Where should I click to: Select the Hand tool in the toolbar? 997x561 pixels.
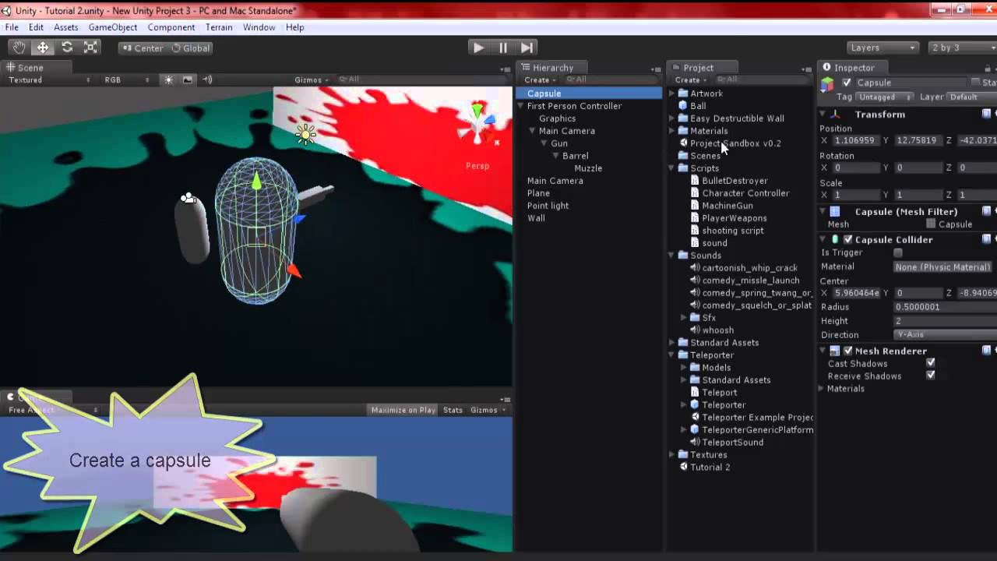click(19, 48)
